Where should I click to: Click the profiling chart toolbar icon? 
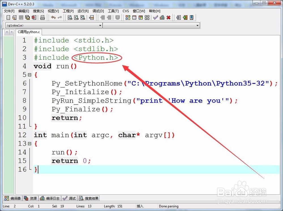(162, 18)
